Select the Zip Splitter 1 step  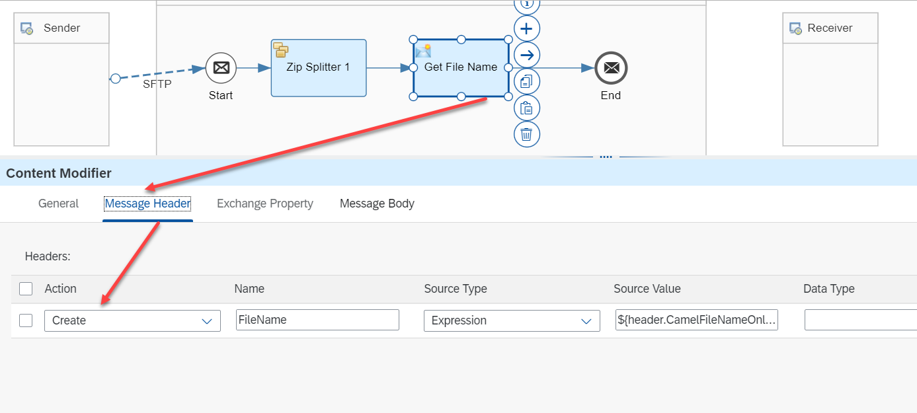click(x=318, y=67)
